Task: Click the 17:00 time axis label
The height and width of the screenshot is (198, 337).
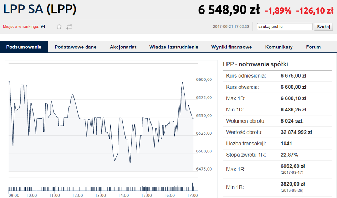Action: pos(192,196)
